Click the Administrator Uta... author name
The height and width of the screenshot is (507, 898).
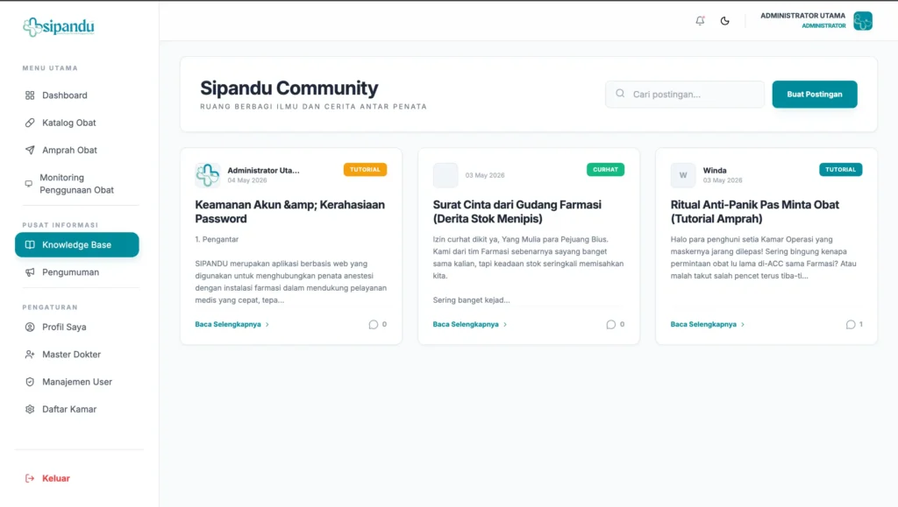click(263, 171)
